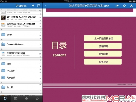Screen dimensions: 136x102
Task: Select 服务团队 slide button
Action: 103,62
